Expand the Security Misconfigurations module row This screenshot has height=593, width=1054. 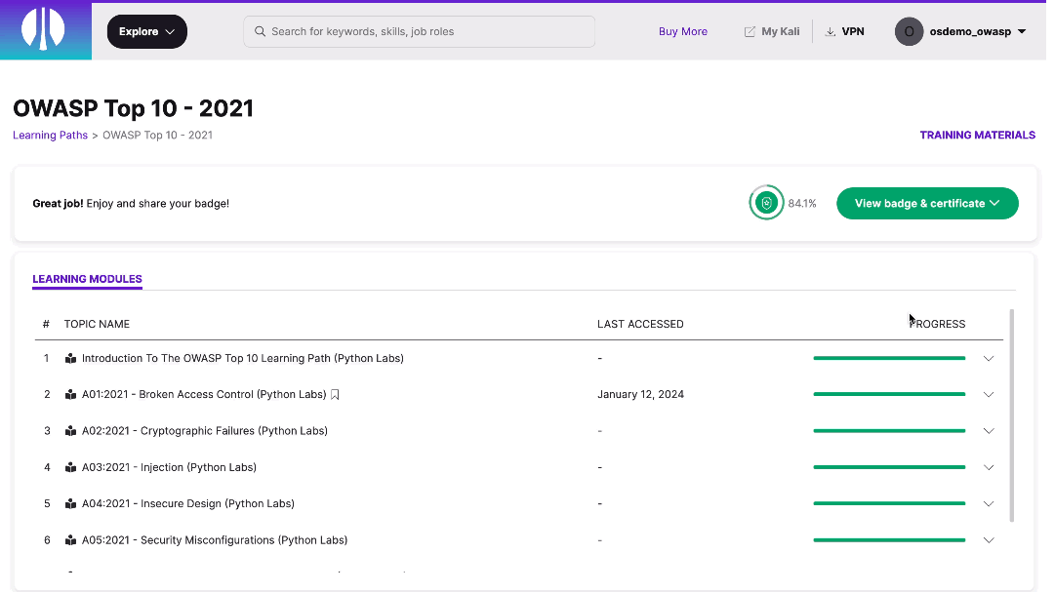pos(988,540)
